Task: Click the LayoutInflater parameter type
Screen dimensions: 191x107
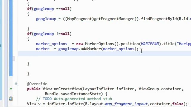Action: pos(98,89)
